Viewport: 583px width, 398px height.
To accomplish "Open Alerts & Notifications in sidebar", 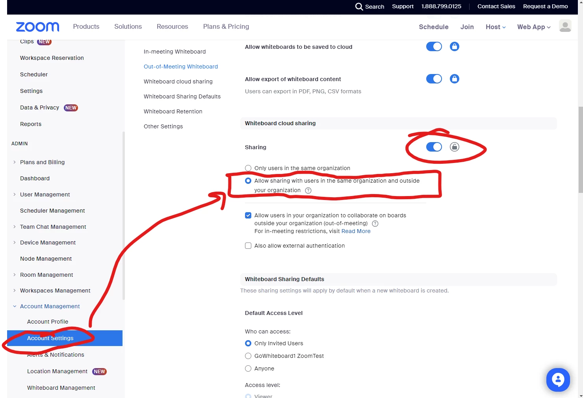I will pyautogui.click(x=56, y=355).
